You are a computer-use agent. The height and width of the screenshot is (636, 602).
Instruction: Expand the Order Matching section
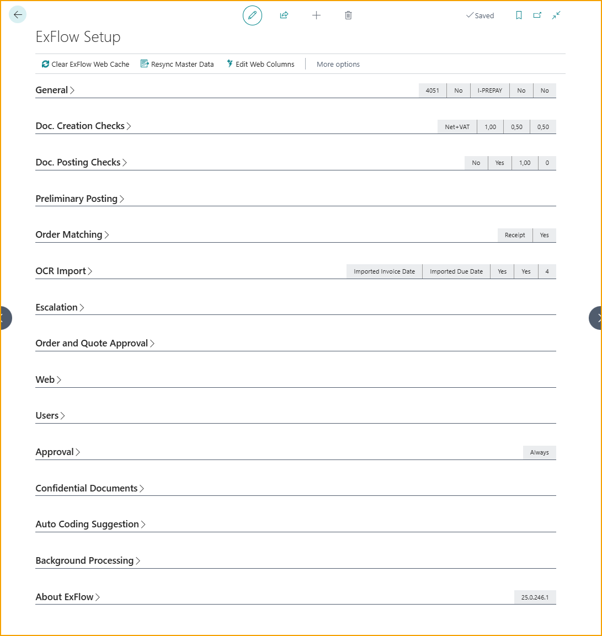coord(72,235)
